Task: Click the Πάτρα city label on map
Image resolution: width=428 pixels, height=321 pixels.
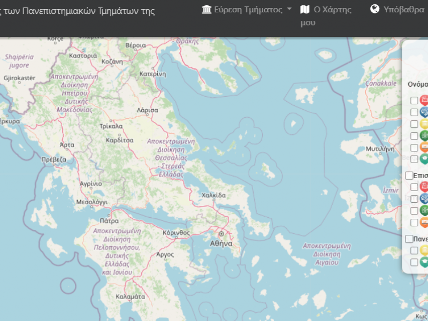Action: pyautogui.click(x=109, y=220)
